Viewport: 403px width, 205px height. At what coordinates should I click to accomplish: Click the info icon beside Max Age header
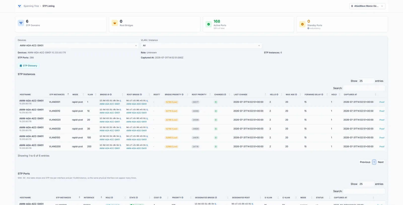[296, 95]
